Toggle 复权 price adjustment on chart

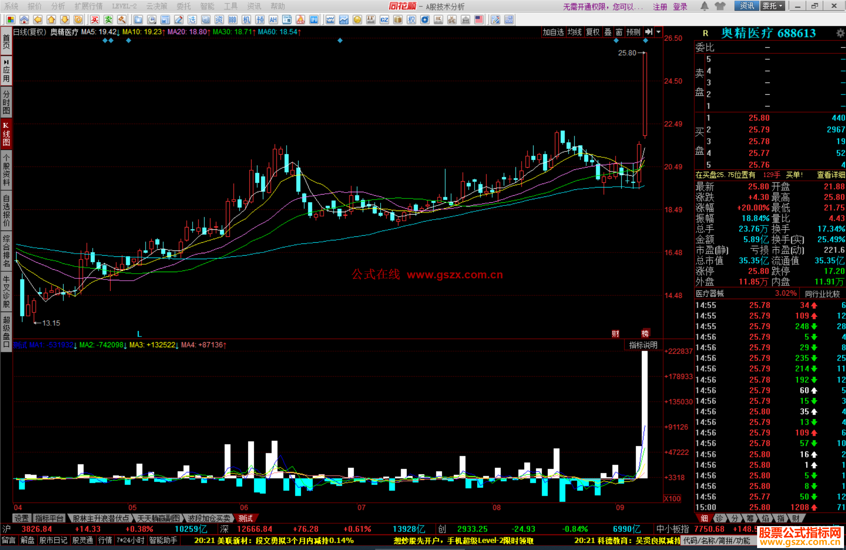click(592, 32)
